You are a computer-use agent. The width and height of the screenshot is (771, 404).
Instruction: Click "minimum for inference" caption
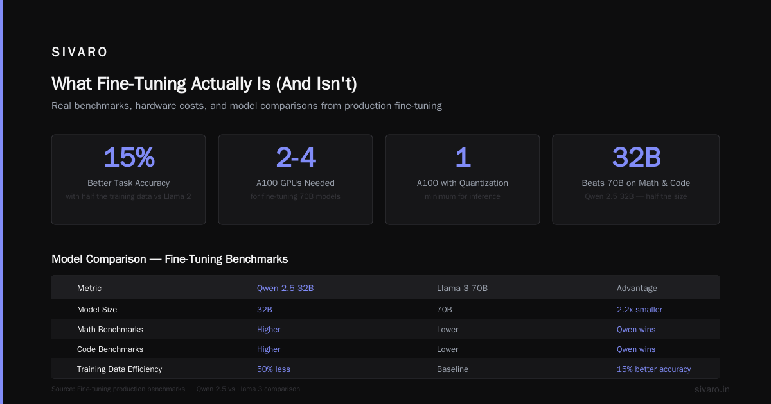tap(463, 196)
